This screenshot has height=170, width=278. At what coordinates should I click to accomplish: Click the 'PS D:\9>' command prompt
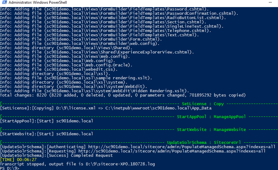coord(10,168)
